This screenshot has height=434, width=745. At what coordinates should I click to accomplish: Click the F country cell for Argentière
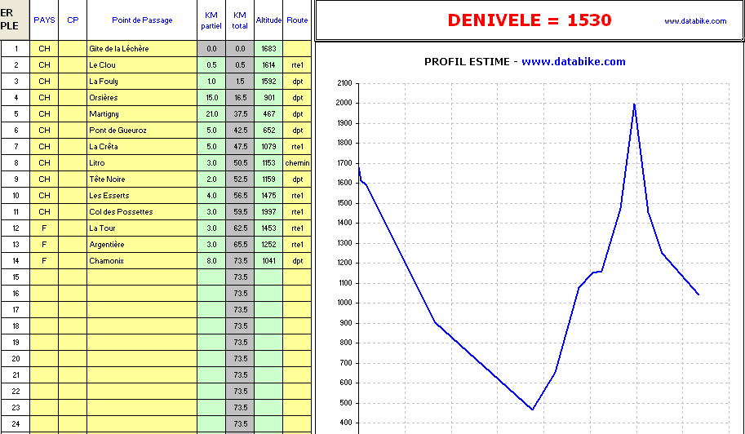click(44, 245)
